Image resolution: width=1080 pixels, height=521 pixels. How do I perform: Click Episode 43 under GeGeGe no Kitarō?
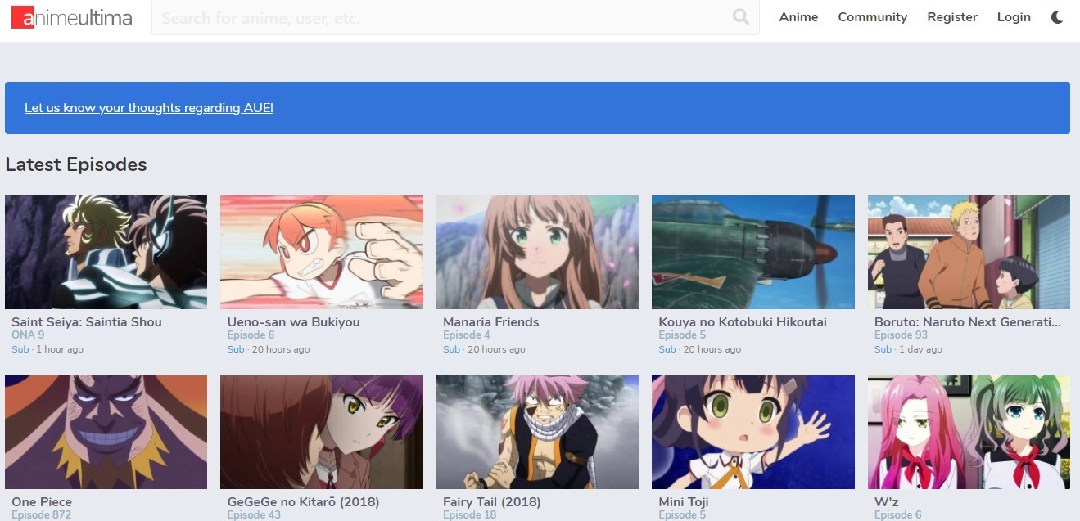[x=254, y=514]
